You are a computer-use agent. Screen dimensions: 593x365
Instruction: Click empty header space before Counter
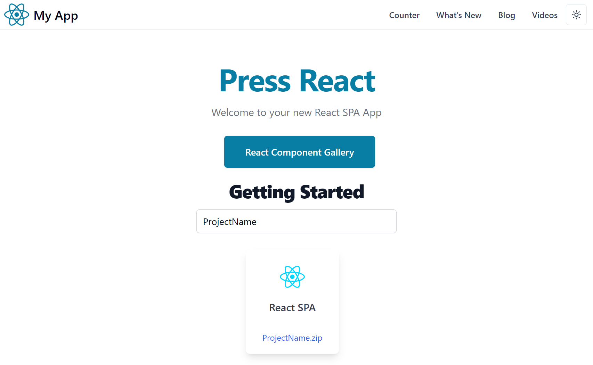233,15
